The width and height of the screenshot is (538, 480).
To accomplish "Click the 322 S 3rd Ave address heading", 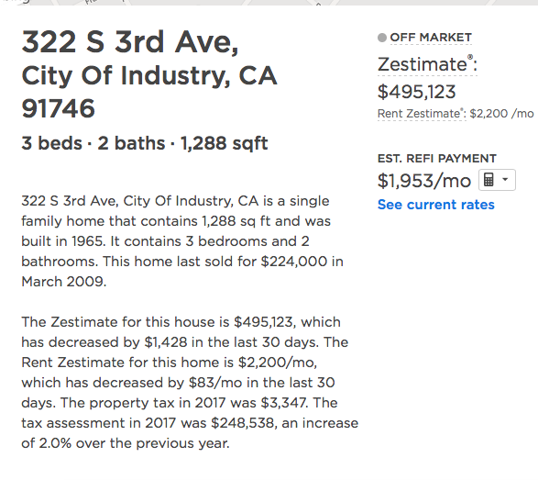I will coord(130,42).
